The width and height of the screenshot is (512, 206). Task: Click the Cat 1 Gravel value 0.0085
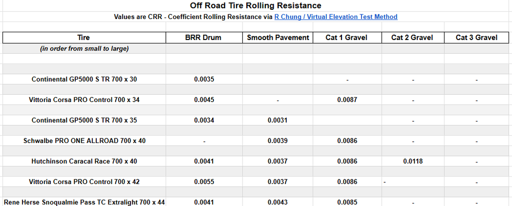click(x=347, y=202)
